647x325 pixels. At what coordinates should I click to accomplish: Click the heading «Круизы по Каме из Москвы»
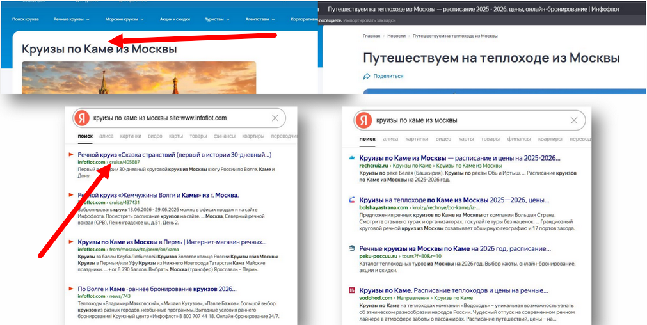(99, 49)
